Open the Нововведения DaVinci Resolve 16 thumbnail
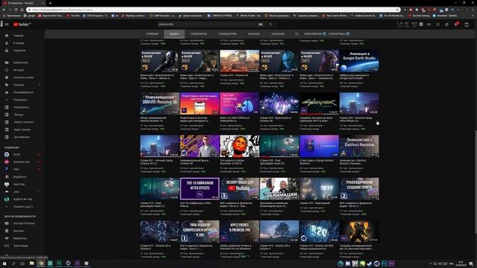477x268 pixels. point(159,103)
